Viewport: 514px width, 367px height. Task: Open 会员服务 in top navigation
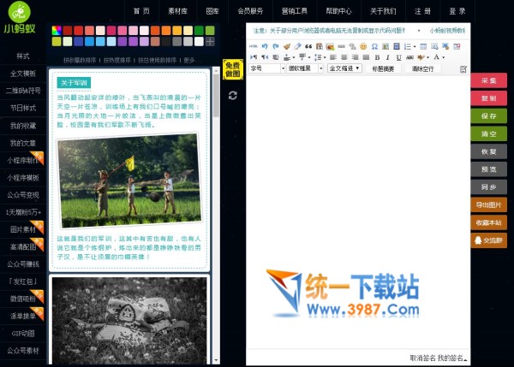[x=250, y=11]
